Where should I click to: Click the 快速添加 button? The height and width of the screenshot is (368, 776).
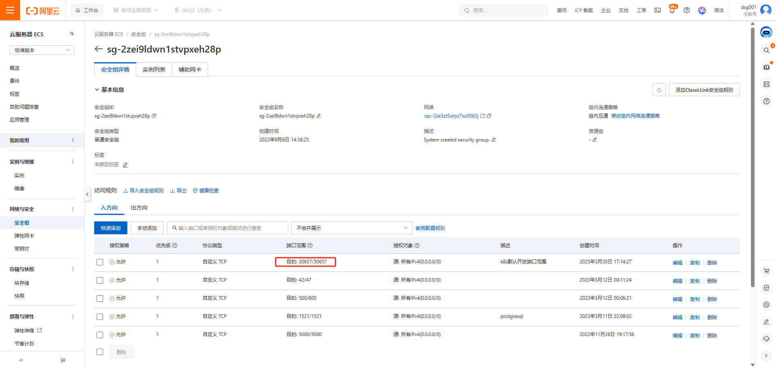click(x=111, y=228)
